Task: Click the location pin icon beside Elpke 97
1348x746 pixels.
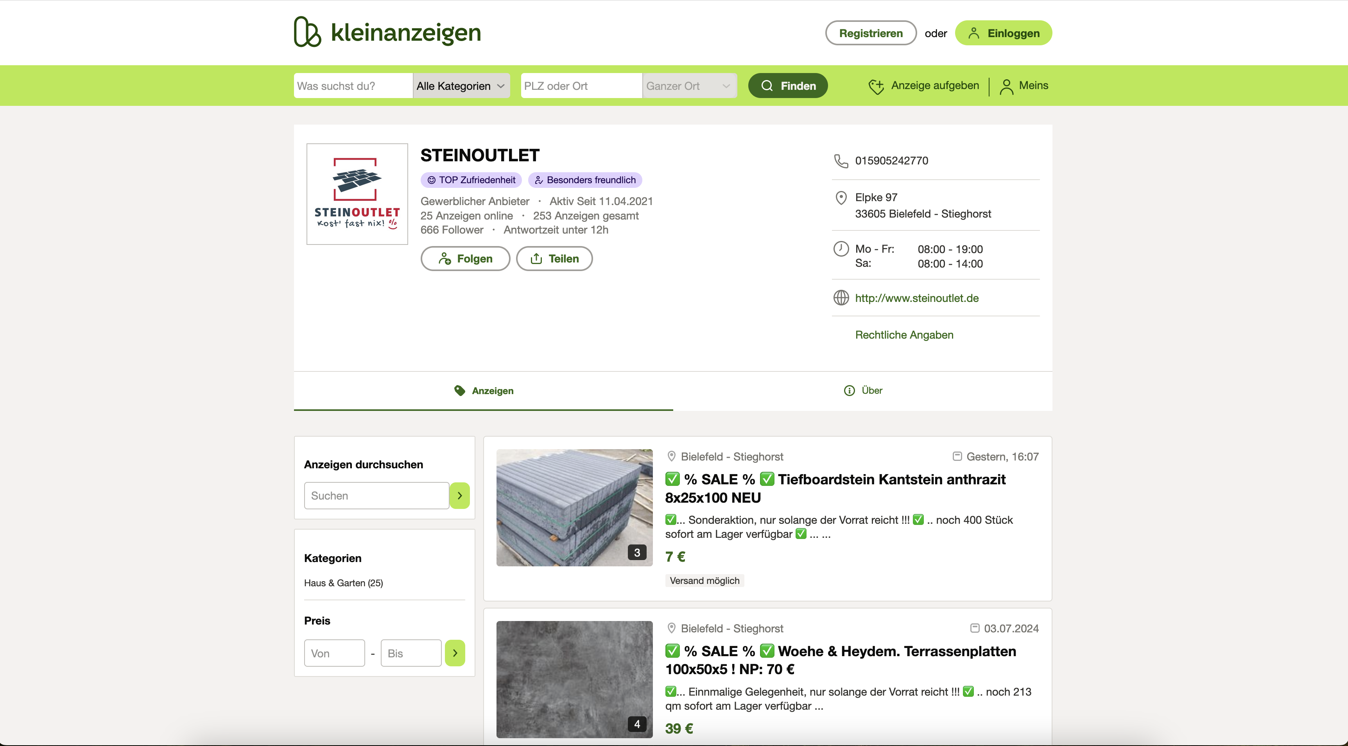Action: coord(841,198)
